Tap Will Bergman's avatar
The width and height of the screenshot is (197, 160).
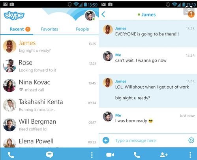pos(9,125)
